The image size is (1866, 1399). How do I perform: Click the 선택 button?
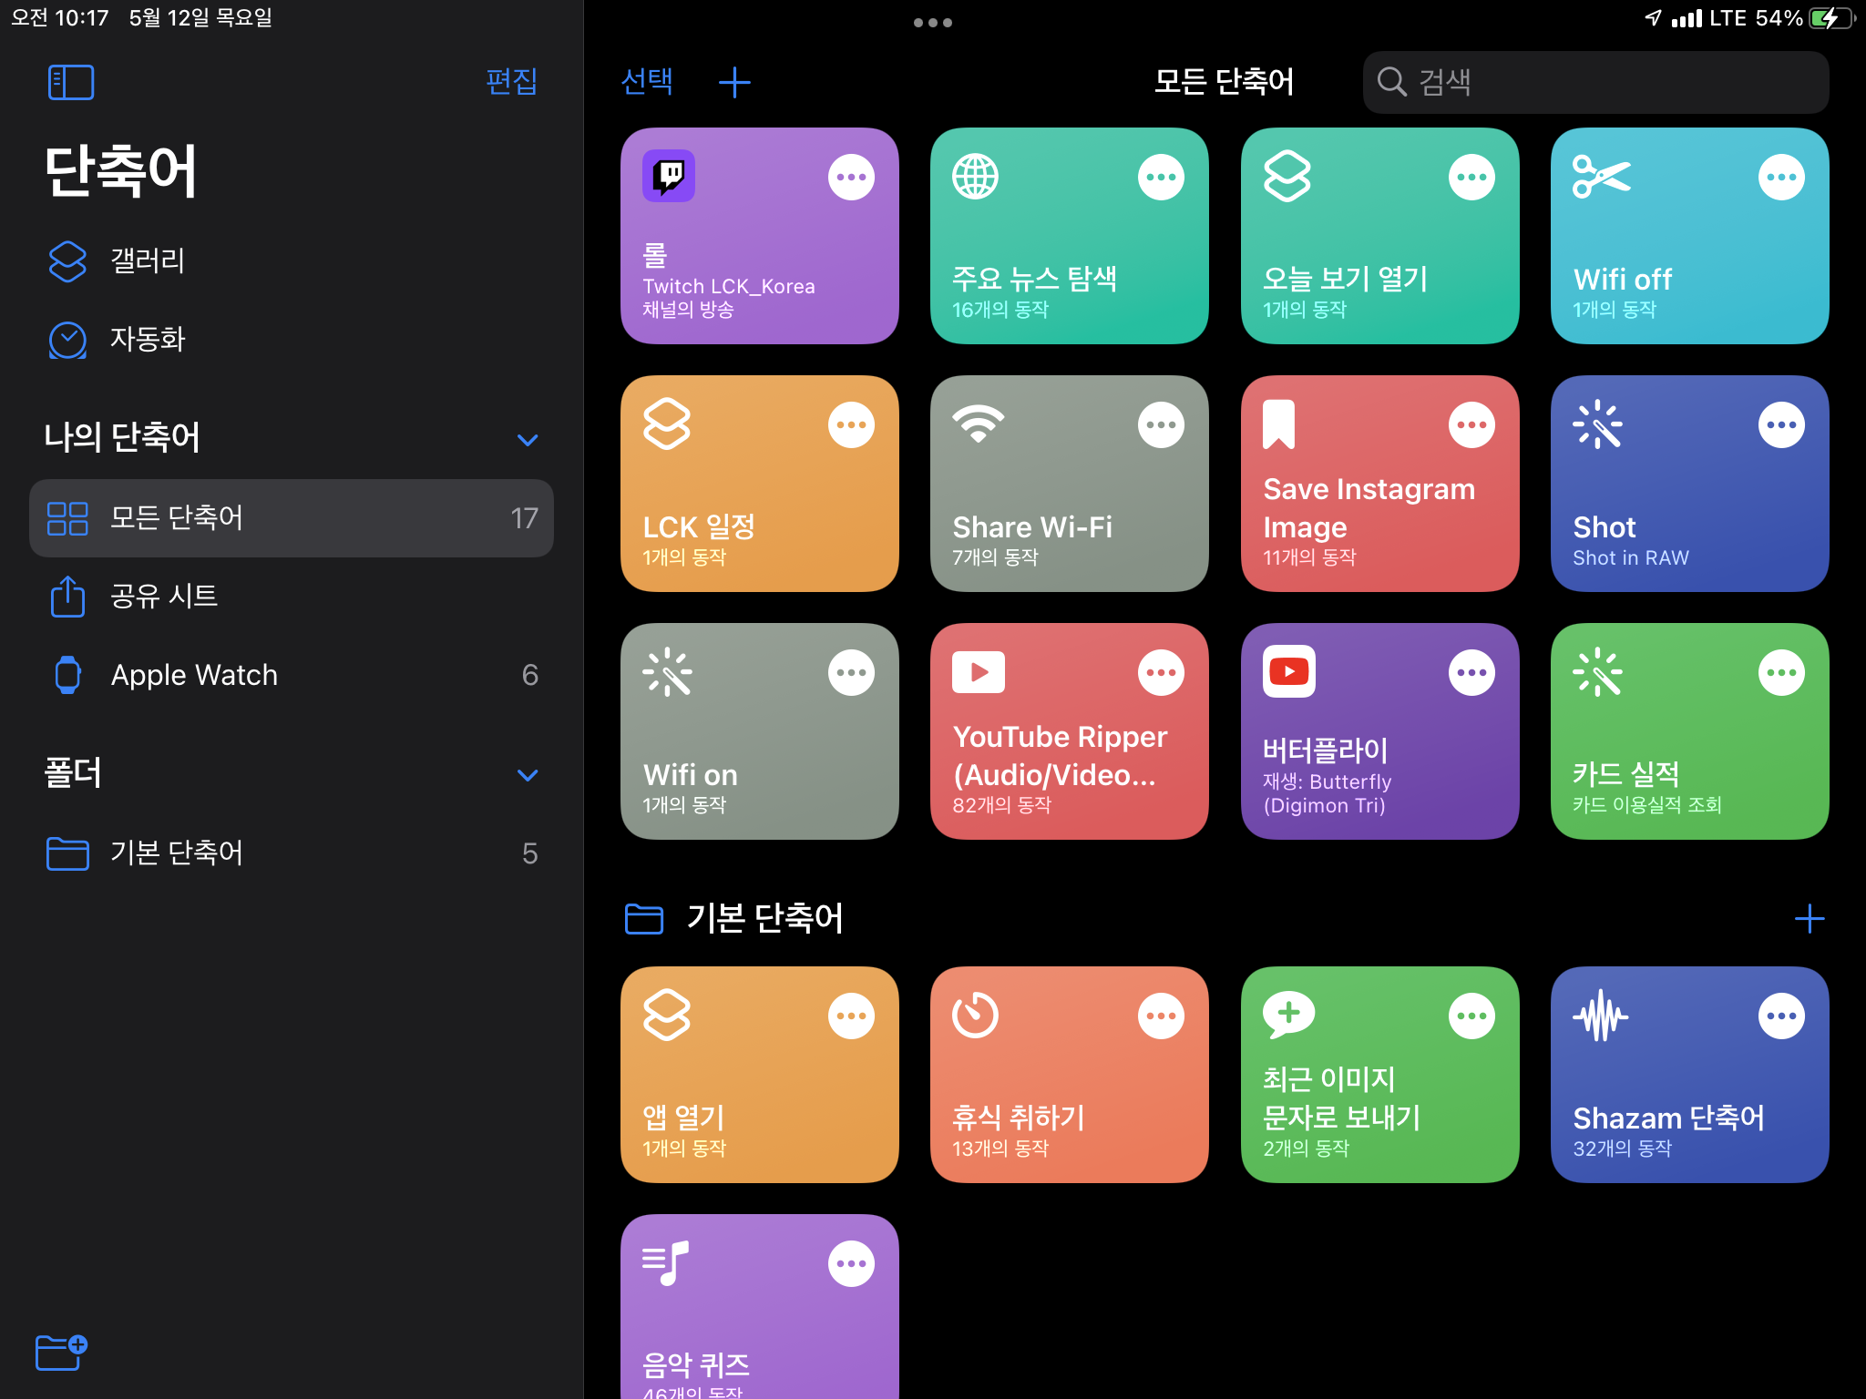[647, 82]
